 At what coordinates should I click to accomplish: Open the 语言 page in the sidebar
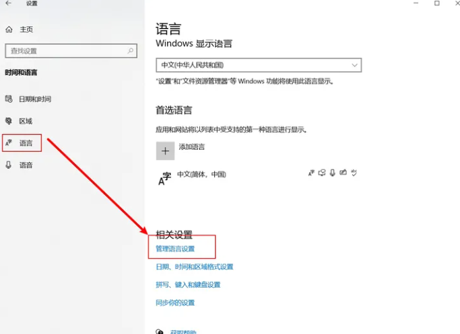(x=26, y=143)
